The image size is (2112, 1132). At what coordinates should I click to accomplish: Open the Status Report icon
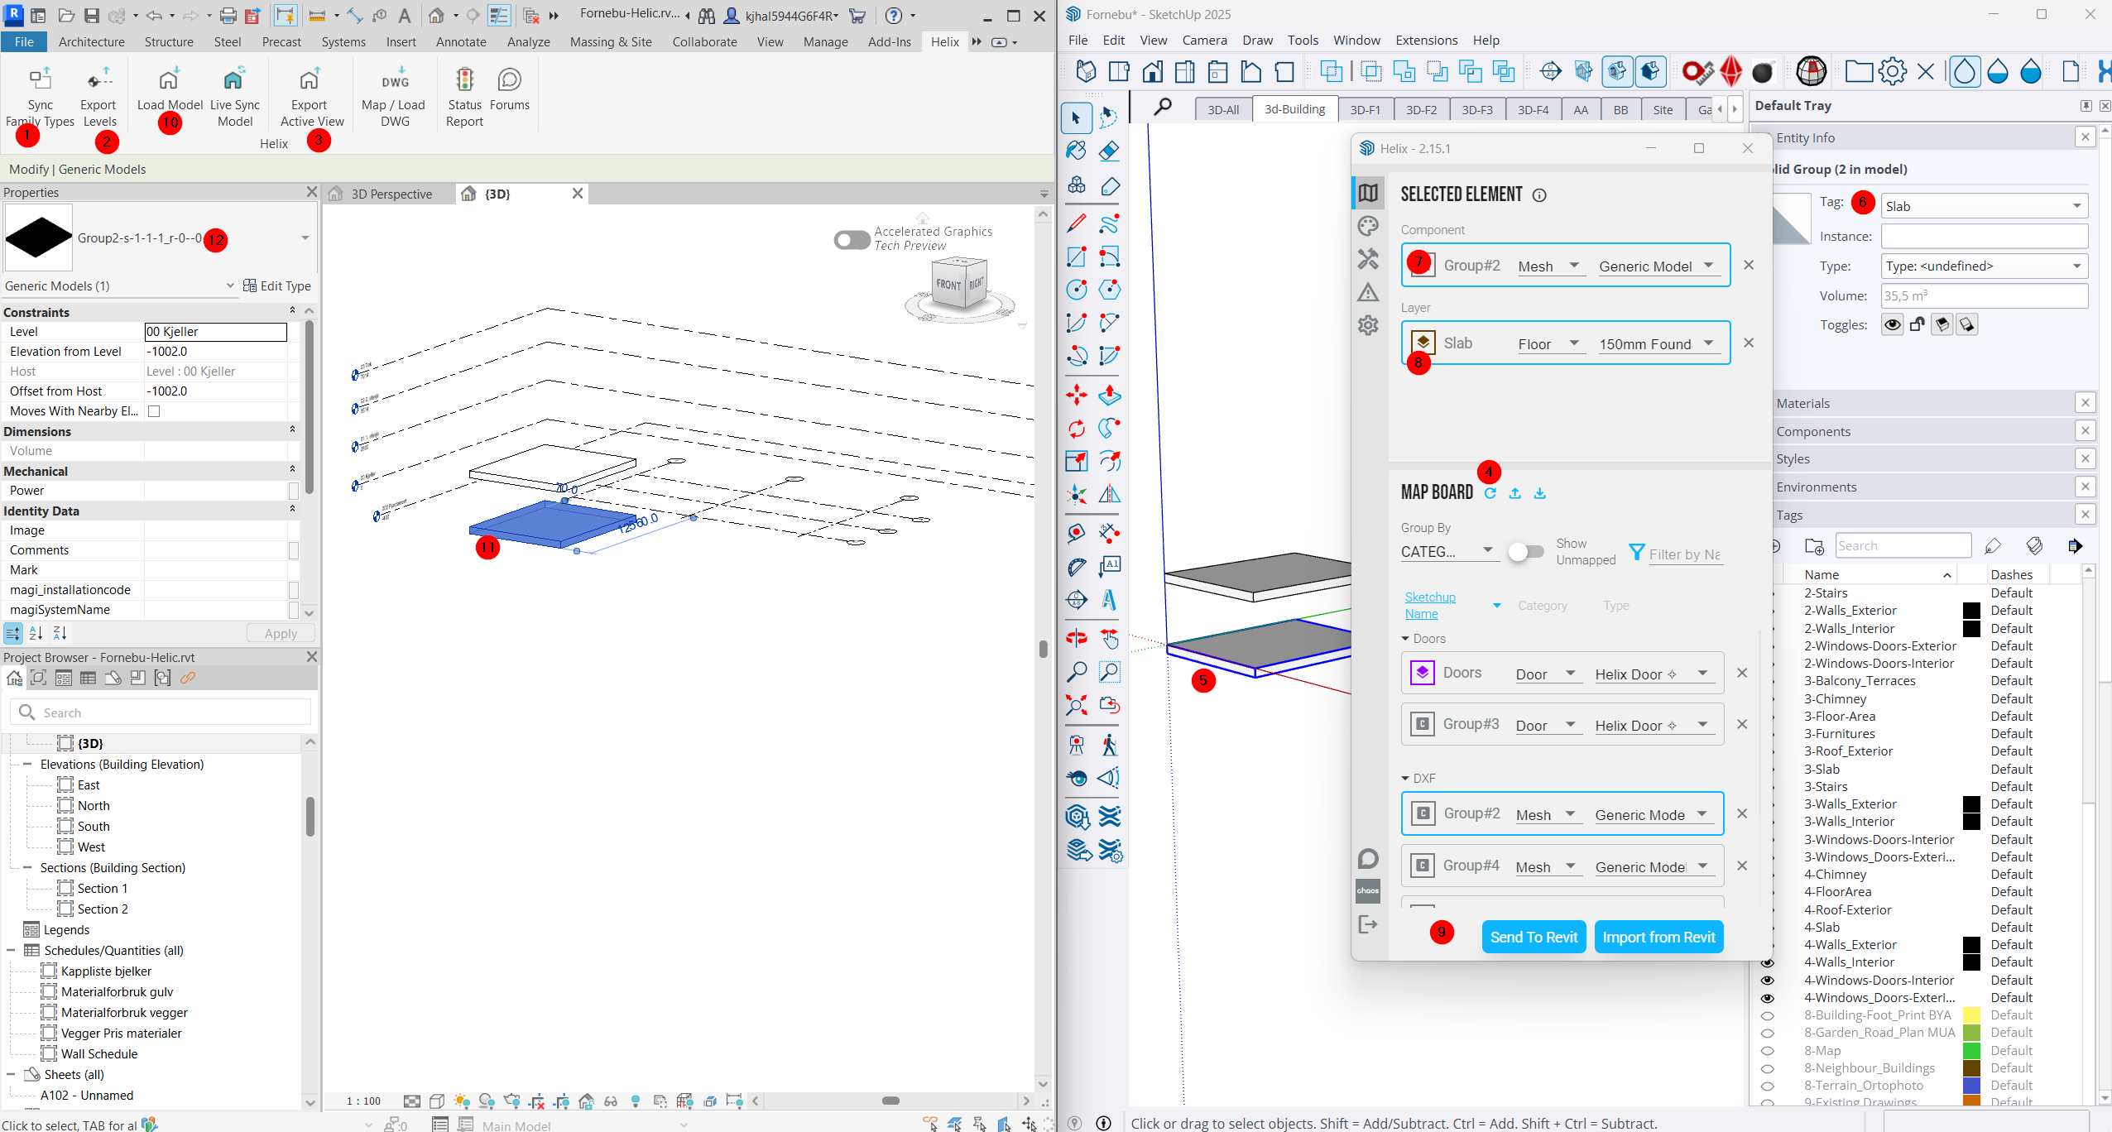pyautogui.click(x=464, y=80)
